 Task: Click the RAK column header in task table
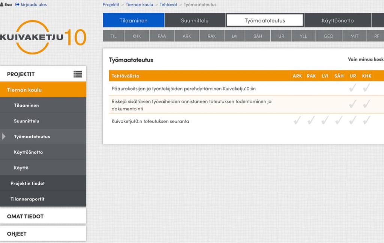[311, 76]
